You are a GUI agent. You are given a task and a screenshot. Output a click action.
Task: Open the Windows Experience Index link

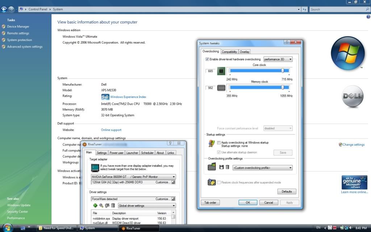coord(128,97)
